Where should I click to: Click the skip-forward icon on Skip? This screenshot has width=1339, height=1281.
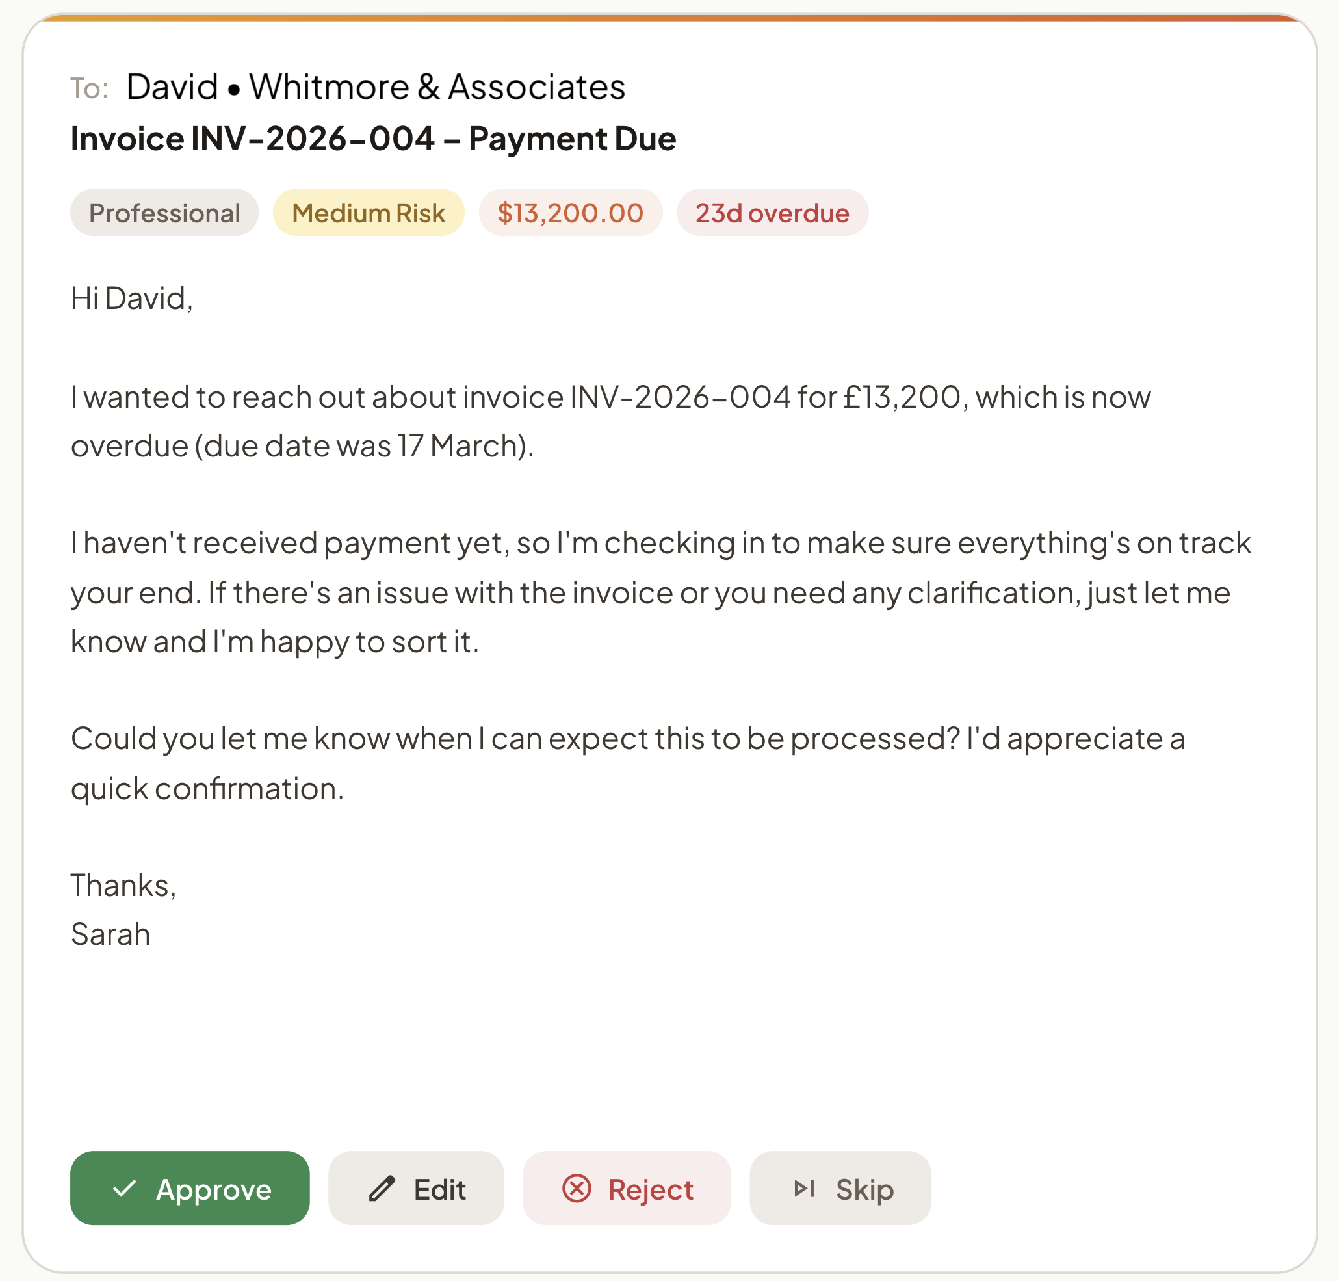coord(804,1189)
